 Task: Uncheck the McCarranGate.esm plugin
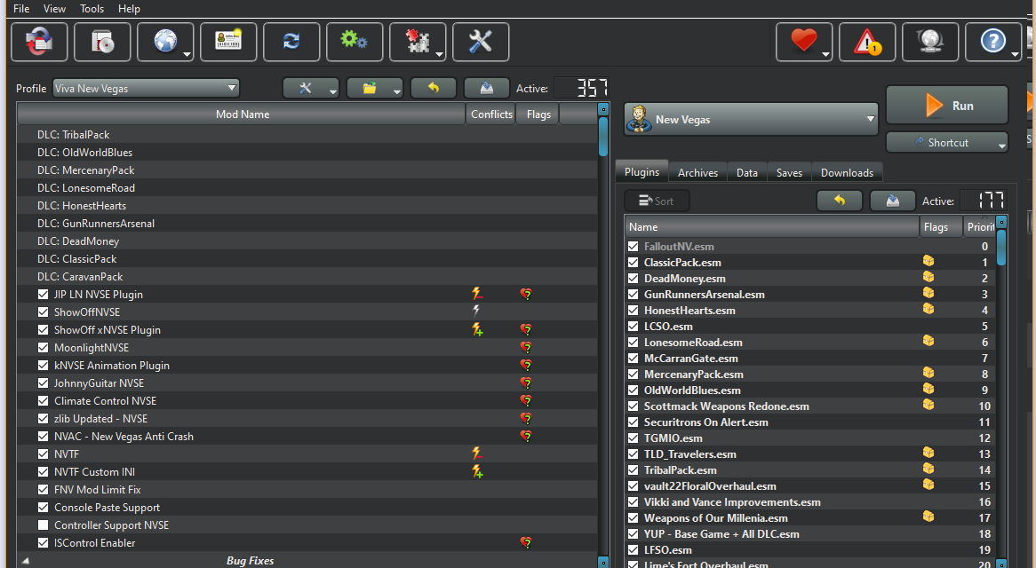tap(633, 359)
